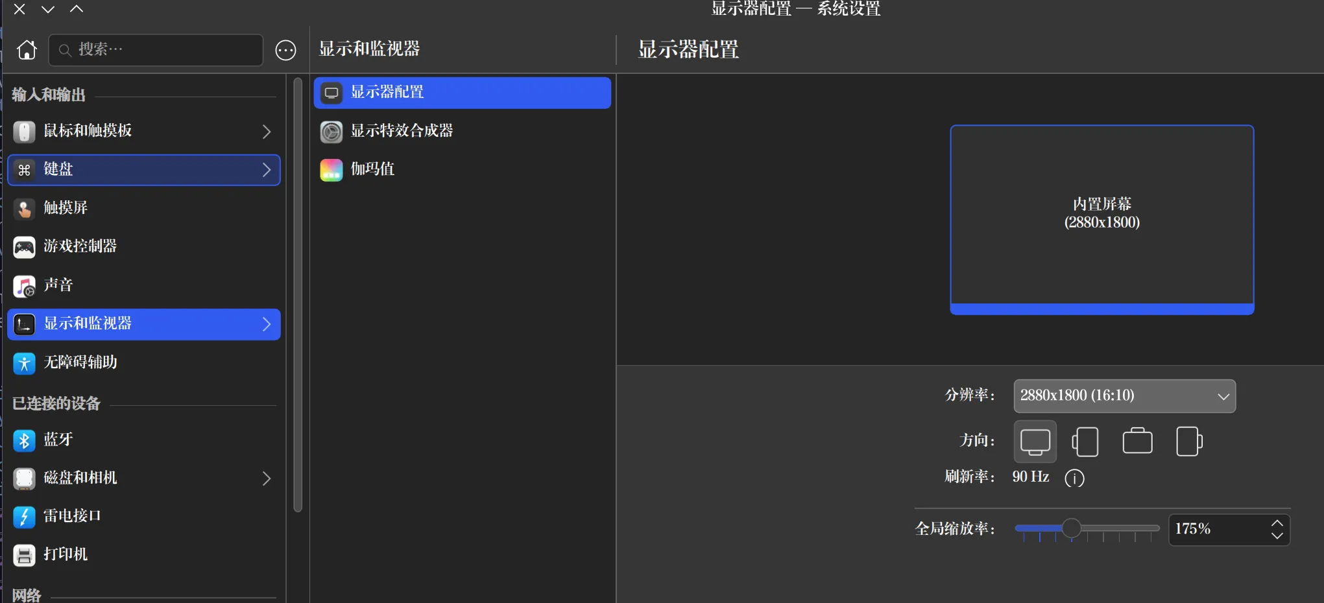The width and height of the screenshot is (1324, 603).
Task: Open Display Configuration (显示器配置) page item
Action: [462, 93]
